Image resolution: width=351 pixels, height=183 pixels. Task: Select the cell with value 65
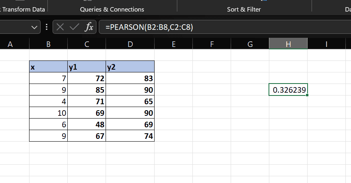tap(130, 101)
